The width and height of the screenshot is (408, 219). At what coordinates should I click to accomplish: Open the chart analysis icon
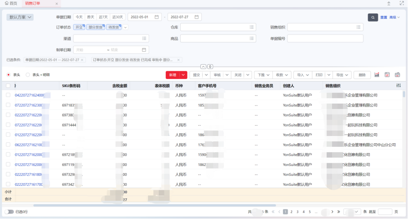coord(377,75)
